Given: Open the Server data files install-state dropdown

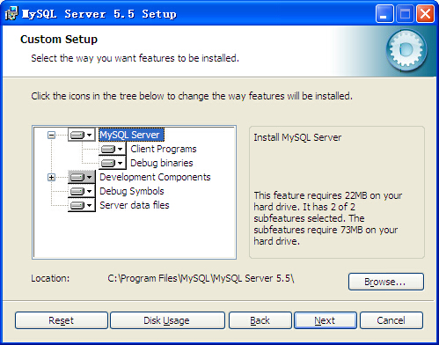Looking at the screenshot, I should click(82, 205).
